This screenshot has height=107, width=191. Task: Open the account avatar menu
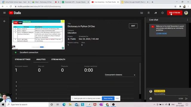coord(186,12)
